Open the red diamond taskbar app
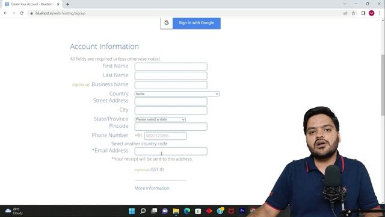 pyautogui.click(x=209, y=211)
